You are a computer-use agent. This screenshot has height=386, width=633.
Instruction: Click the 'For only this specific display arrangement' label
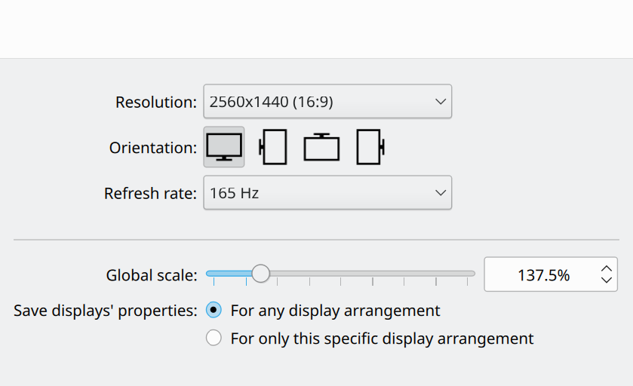[x=382, y=339]
